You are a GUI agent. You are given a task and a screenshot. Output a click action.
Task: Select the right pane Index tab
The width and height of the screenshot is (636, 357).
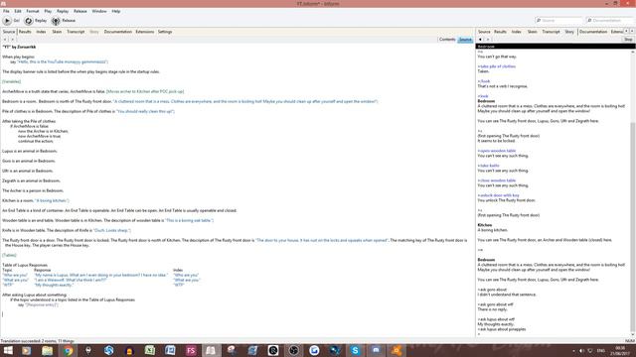(517, 32)
